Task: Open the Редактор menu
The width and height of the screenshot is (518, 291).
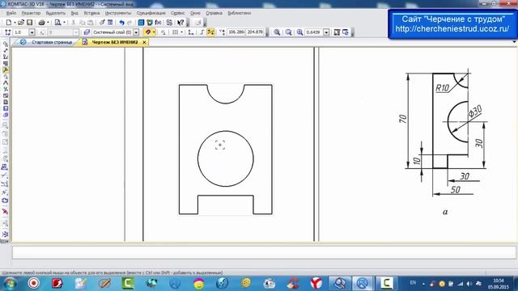Action: click(x=31, y=13)
